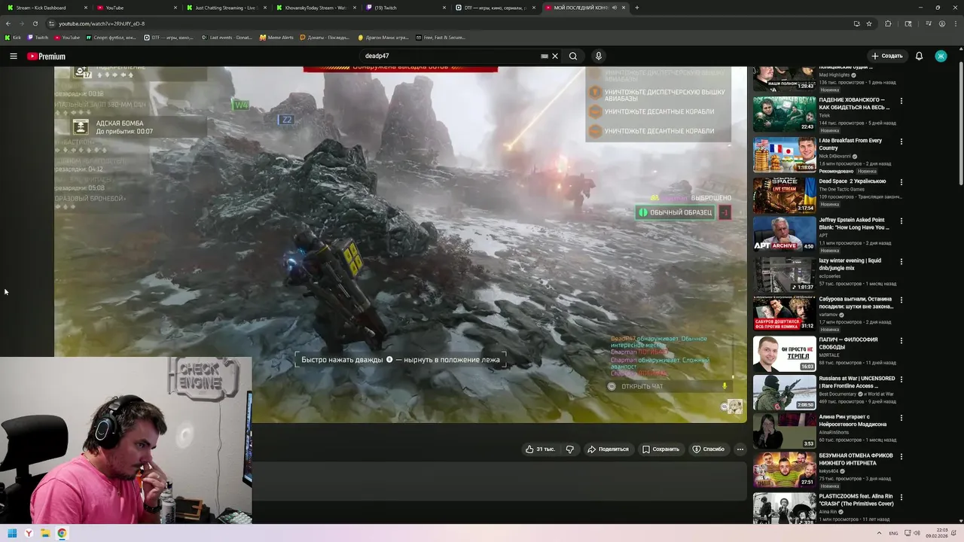Open Chrome from the Windows taskbar
Viewport: 964px width, 542px height.
click(62, 534)
